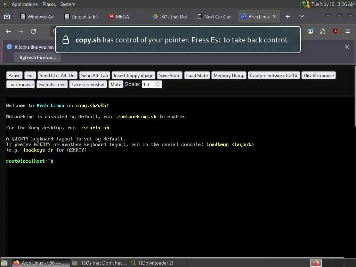Viewport: 356px width, 267px height.
Task: Decrease scale with the stepper down arrow
Action: click(x=157, y=86)
